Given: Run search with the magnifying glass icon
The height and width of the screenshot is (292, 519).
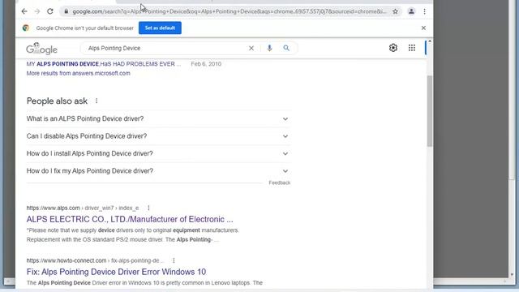Looking at the screenshot, I should (286, 48).
